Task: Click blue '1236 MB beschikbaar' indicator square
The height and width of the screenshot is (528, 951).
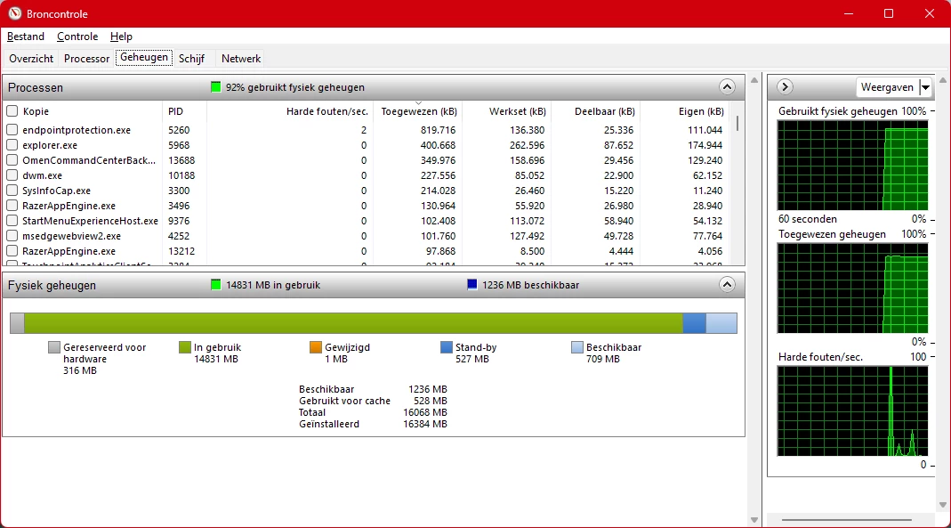Action: [x=471, y=285]
